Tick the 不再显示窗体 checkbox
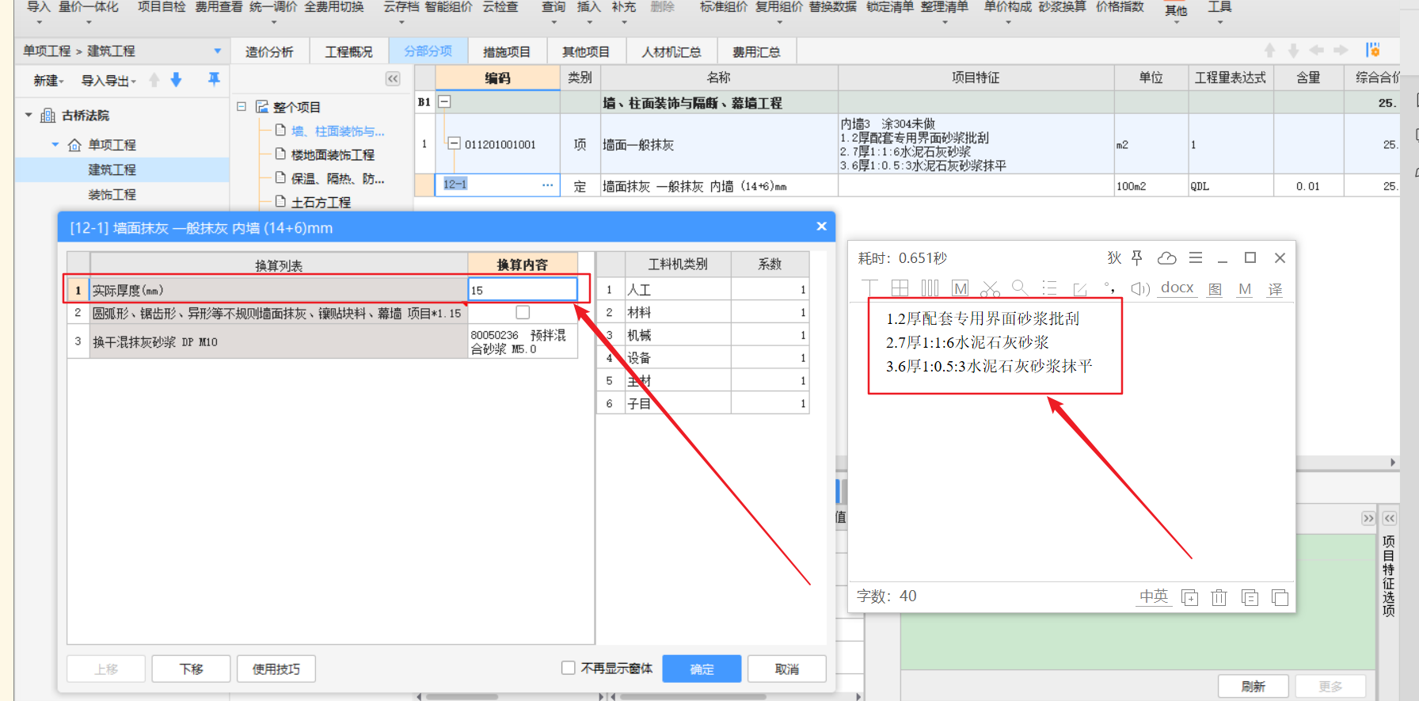 pos(568,668)
